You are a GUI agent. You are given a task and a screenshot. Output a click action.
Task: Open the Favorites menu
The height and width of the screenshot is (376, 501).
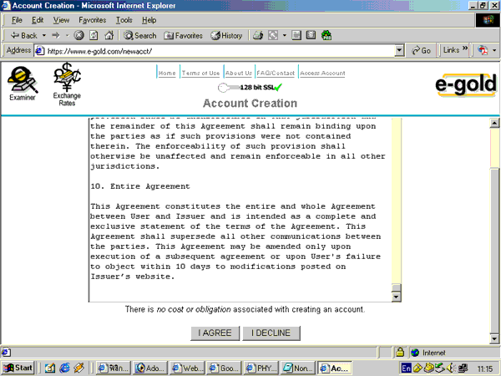tap(93, 20)
